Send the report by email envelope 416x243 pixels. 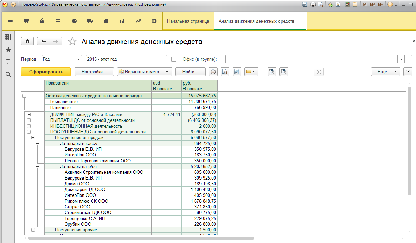point(251,72)
